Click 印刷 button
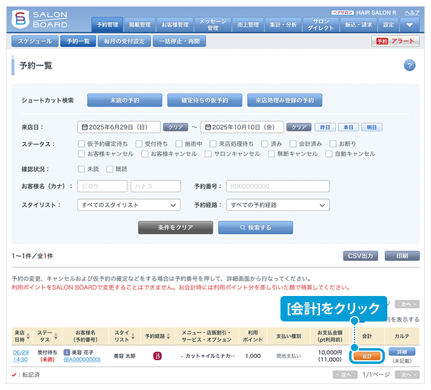 pos(402,256)
